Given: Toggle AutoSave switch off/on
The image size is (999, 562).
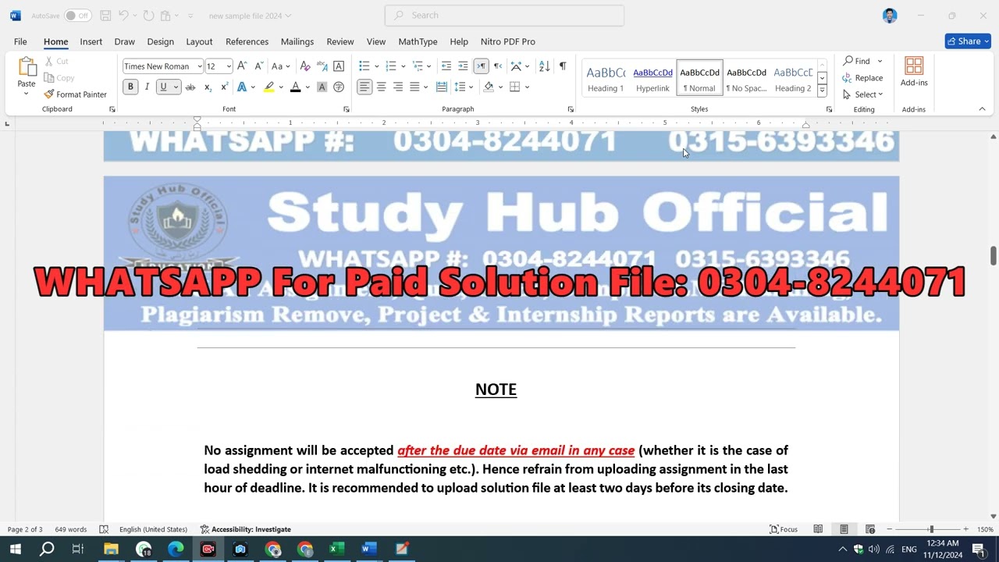Looking at the screenshot, I should pyautogui.click(x=77, y=16).
